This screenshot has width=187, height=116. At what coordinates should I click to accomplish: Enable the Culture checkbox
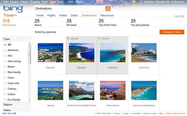pyautogui.click(x=5, y=94)
